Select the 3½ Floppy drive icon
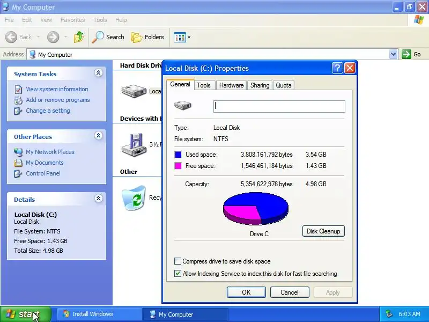 pos(134,144)
